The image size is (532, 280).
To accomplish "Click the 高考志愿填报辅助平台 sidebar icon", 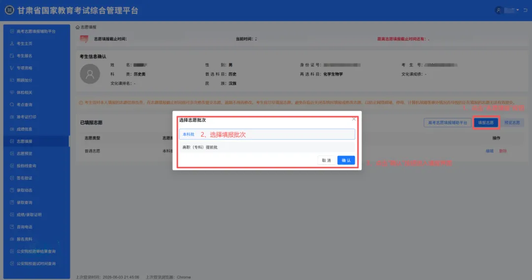I will pyautogui.click(x=12, y=31).
